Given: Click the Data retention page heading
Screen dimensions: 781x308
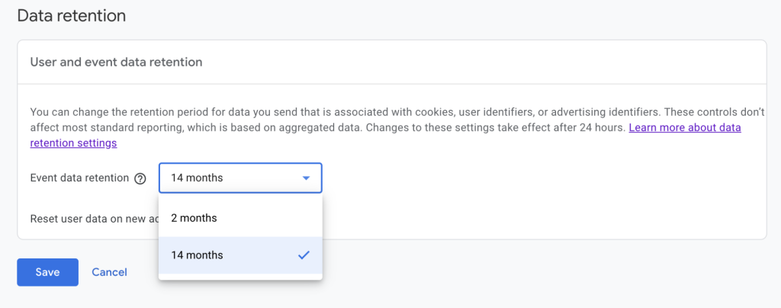Looking at the screenshot, I should pos(71,15).
